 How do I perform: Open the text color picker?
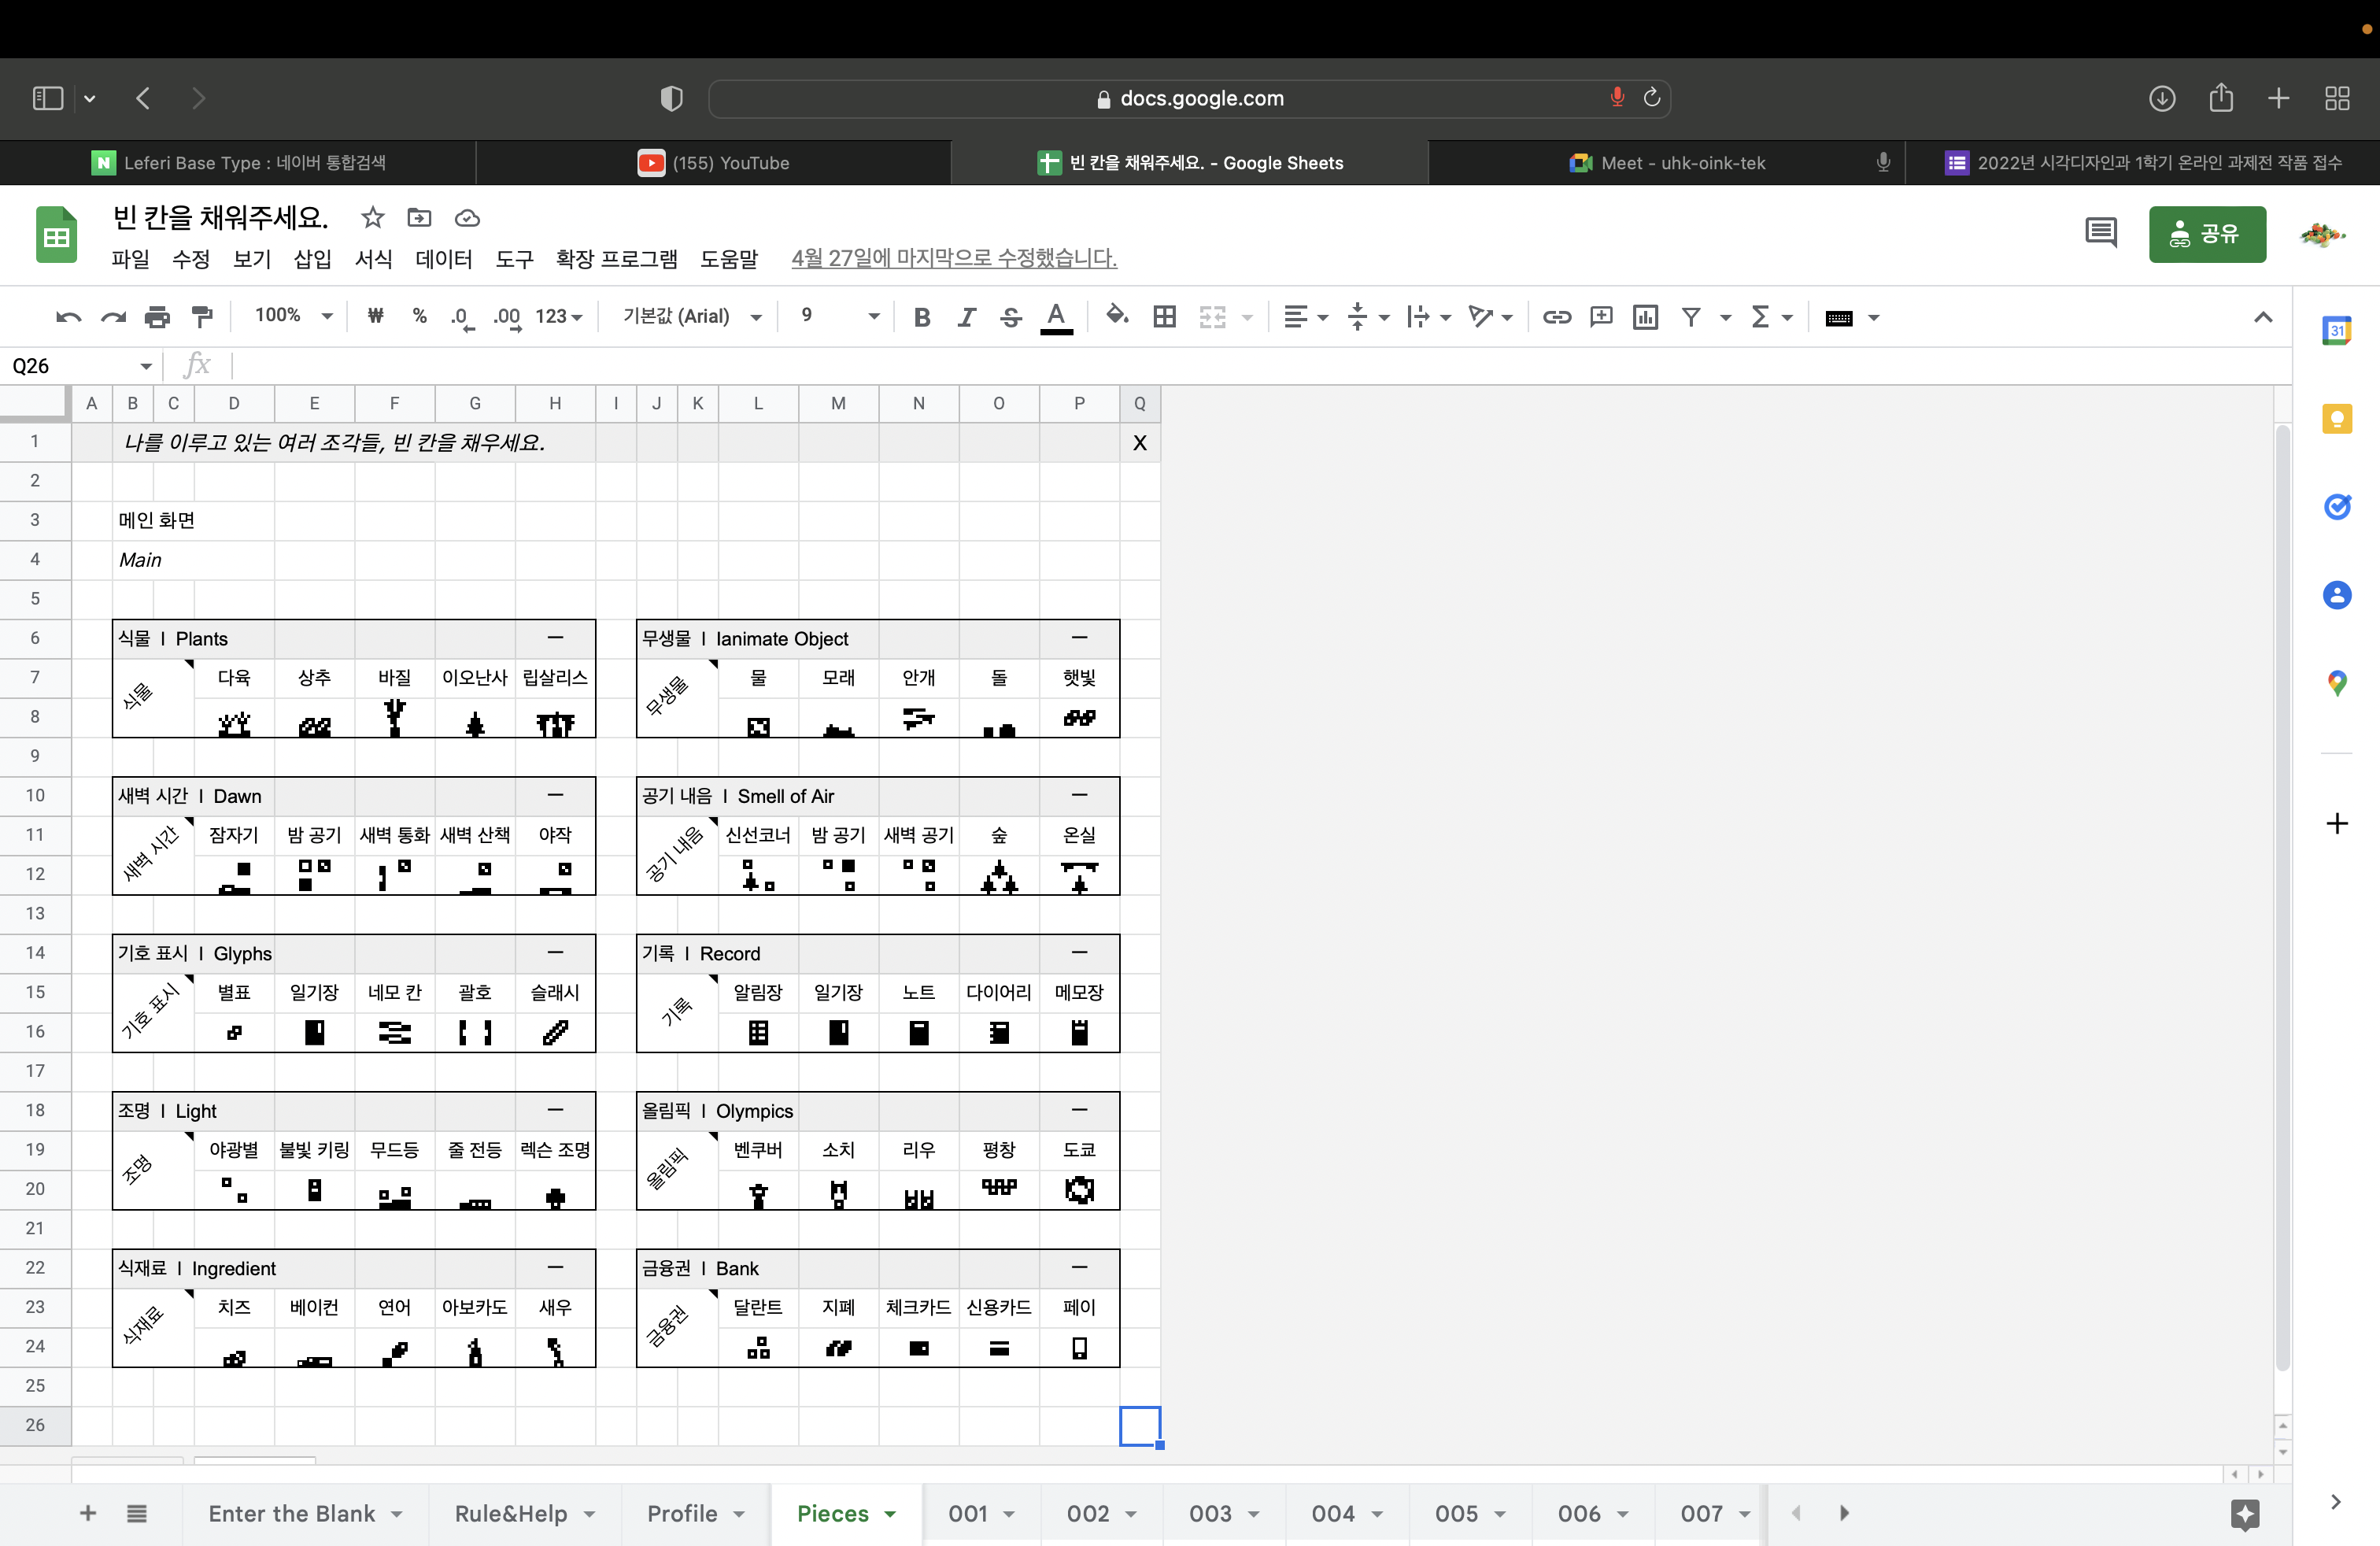[1056, 317]
